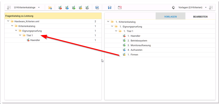Collapse the right 1. Kriterienkatalog node
This screenshot has width=219, height=104.
click(x=108, y=21)
